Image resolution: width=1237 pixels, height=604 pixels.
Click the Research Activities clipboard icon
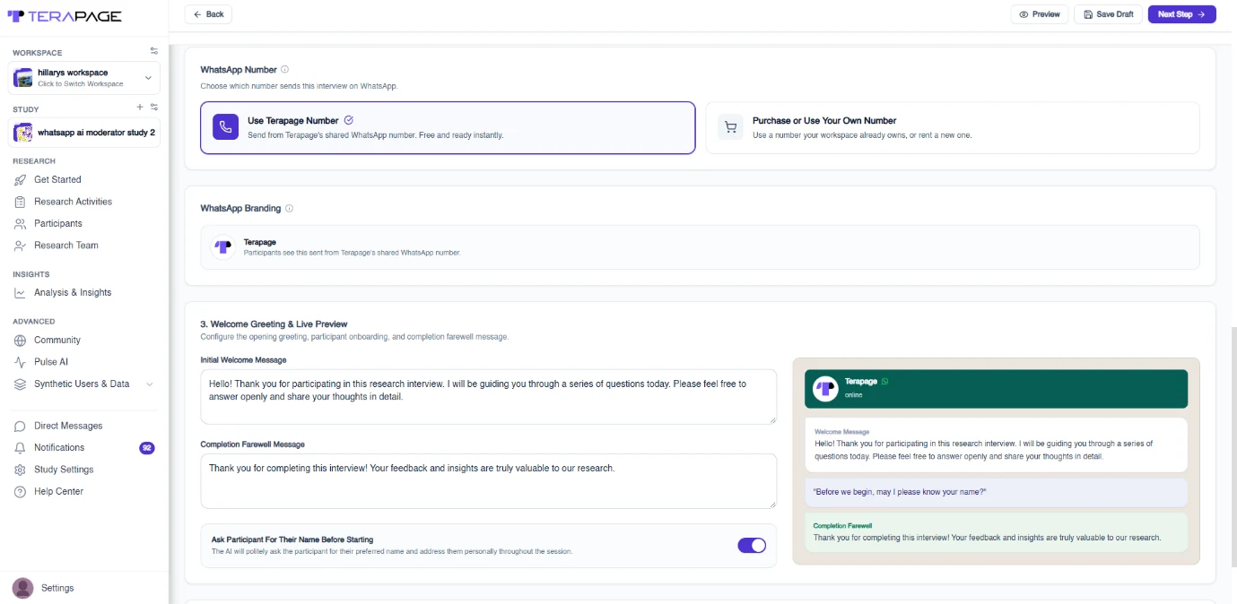tap(21, 202)
